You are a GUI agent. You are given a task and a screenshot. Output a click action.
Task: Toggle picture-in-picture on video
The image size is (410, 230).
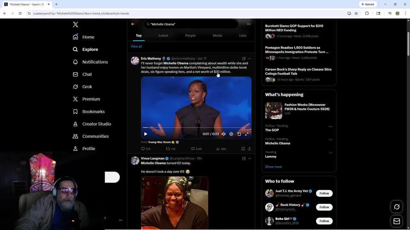(x=239, y=134)
